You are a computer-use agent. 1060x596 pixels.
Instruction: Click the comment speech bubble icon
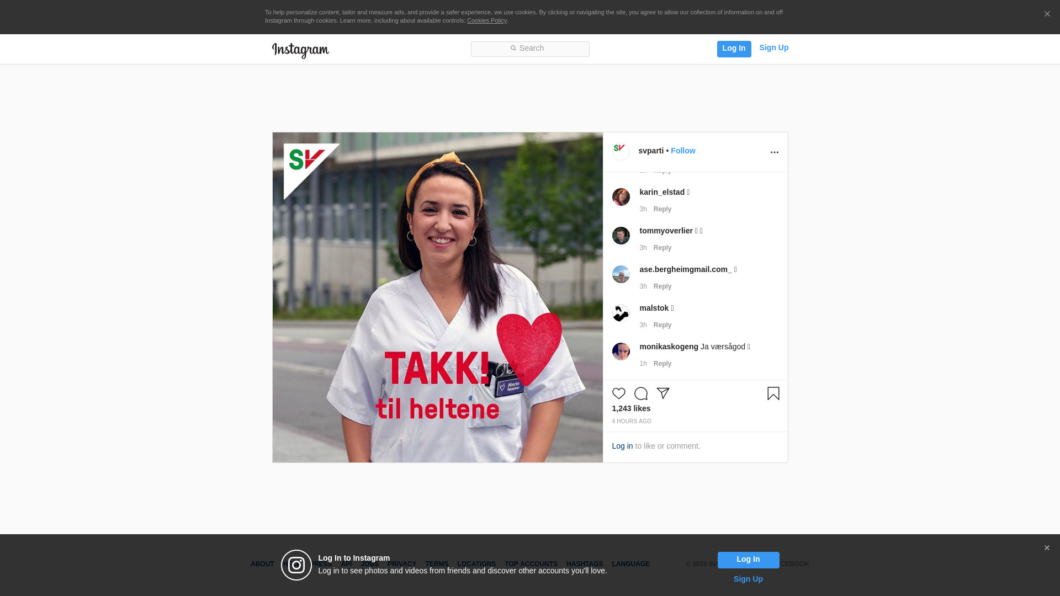pos(640,393)
